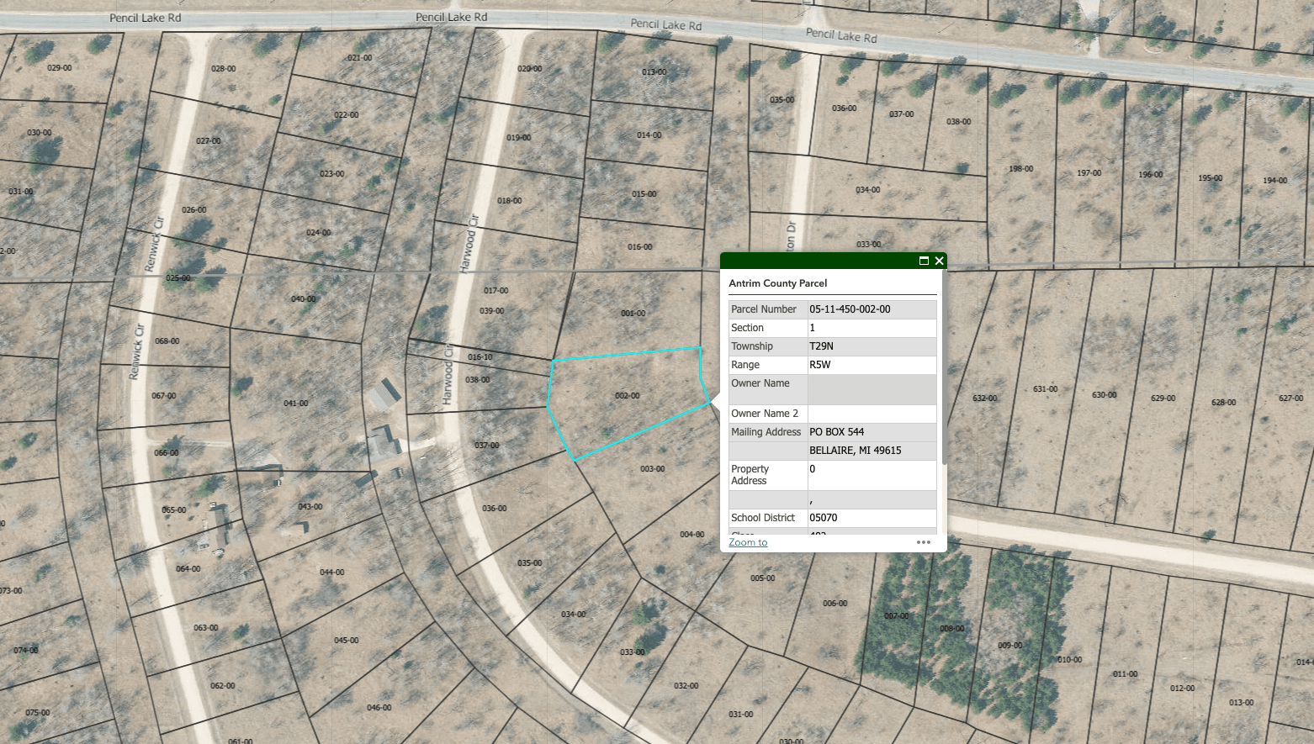1314x744 pixels.
Task: Select mailing address PO BOX 544
Action: (836, 432)
